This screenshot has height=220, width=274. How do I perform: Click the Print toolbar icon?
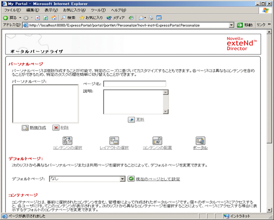tap(151, 18)
